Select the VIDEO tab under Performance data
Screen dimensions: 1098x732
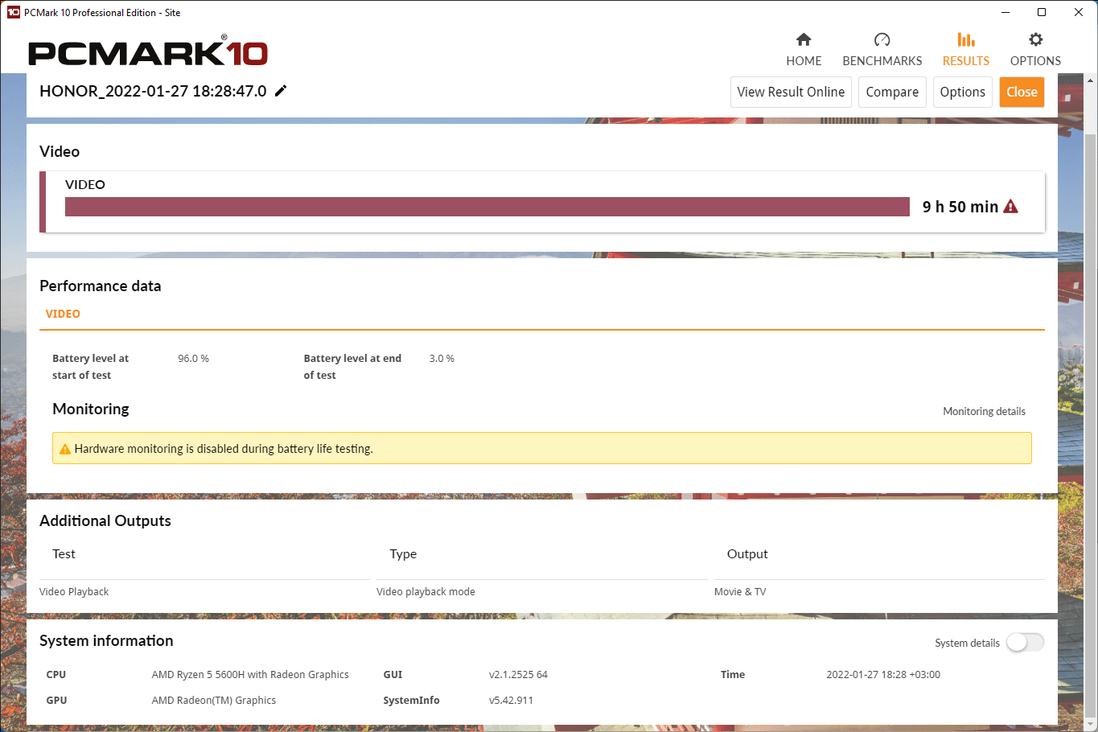tap(63, 314)
